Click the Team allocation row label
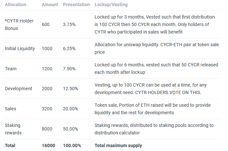 click(x=11, y=69)
